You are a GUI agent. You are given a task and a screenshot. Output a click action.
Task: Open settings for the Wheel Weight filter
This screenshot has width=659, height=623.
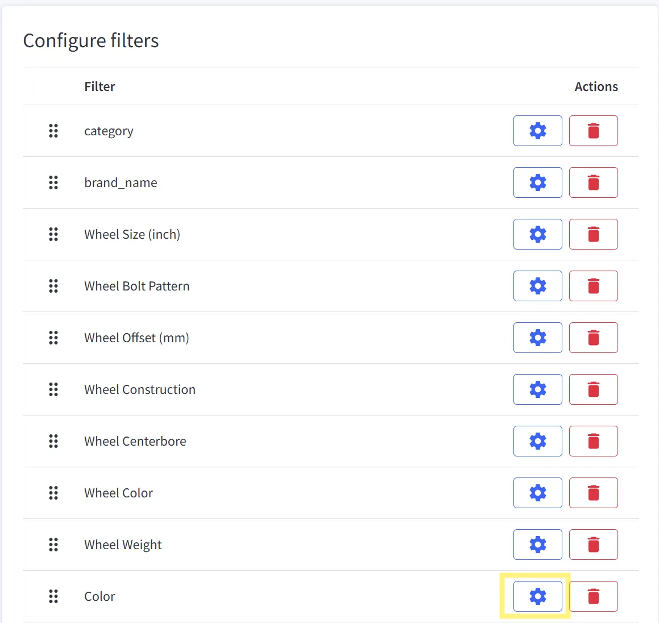(537, 545)
